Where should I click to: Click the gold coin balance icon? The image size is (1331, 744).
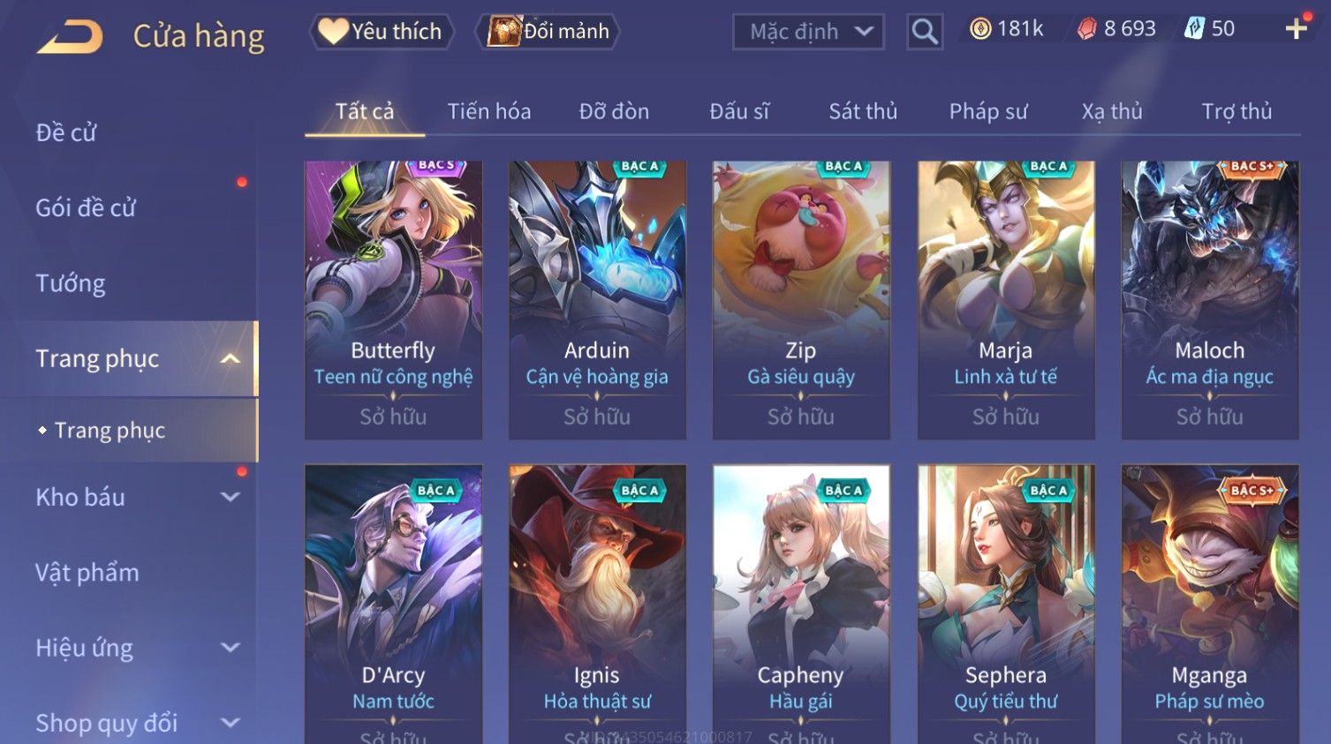(980, 29)
